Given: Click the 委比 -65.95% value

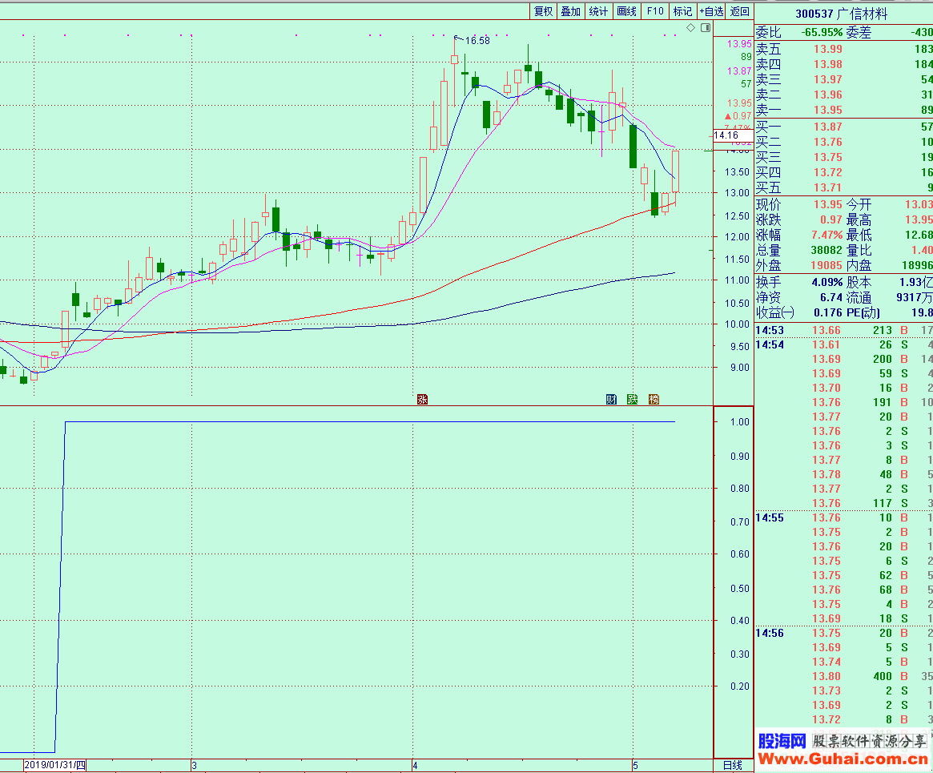Looking at the screenshot, I should [821, 33].
